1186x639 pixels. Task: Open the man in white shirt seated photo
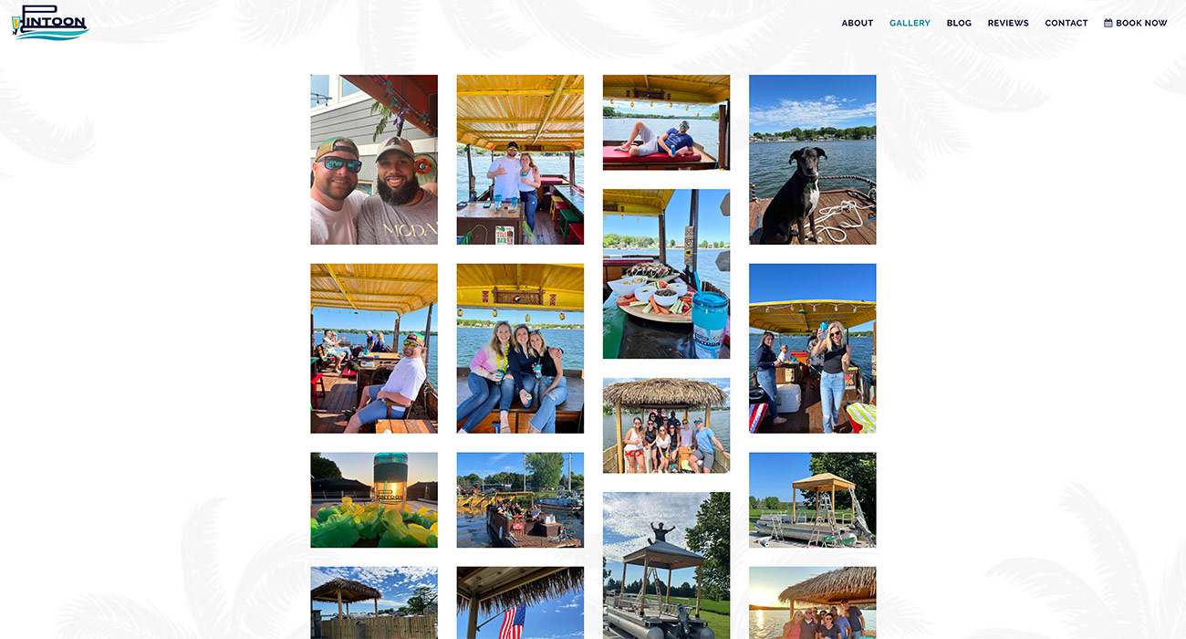tap(374, 348)
